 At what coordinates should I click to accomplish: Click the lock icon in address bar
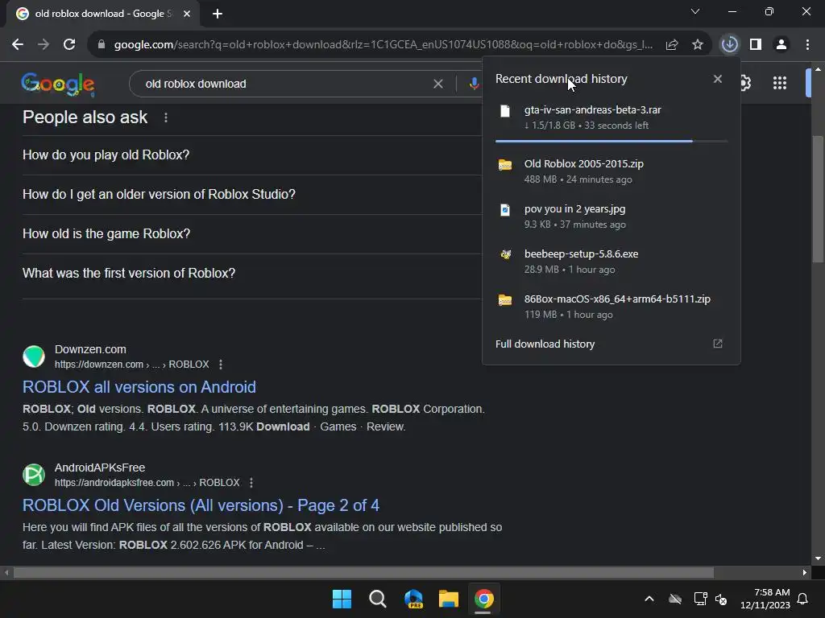pos(102,45)
